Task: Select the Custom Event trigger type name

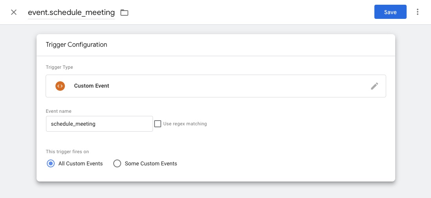Action: click(x=92, y=86)
